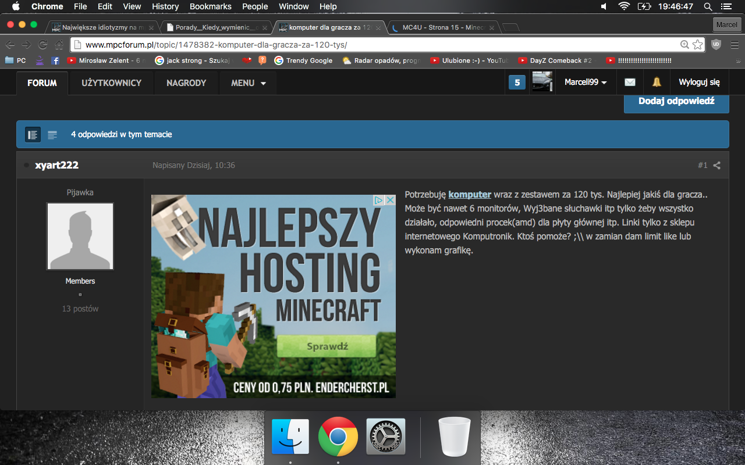
Task: Open Spotlight search magnifier
Action: [708, 6]
